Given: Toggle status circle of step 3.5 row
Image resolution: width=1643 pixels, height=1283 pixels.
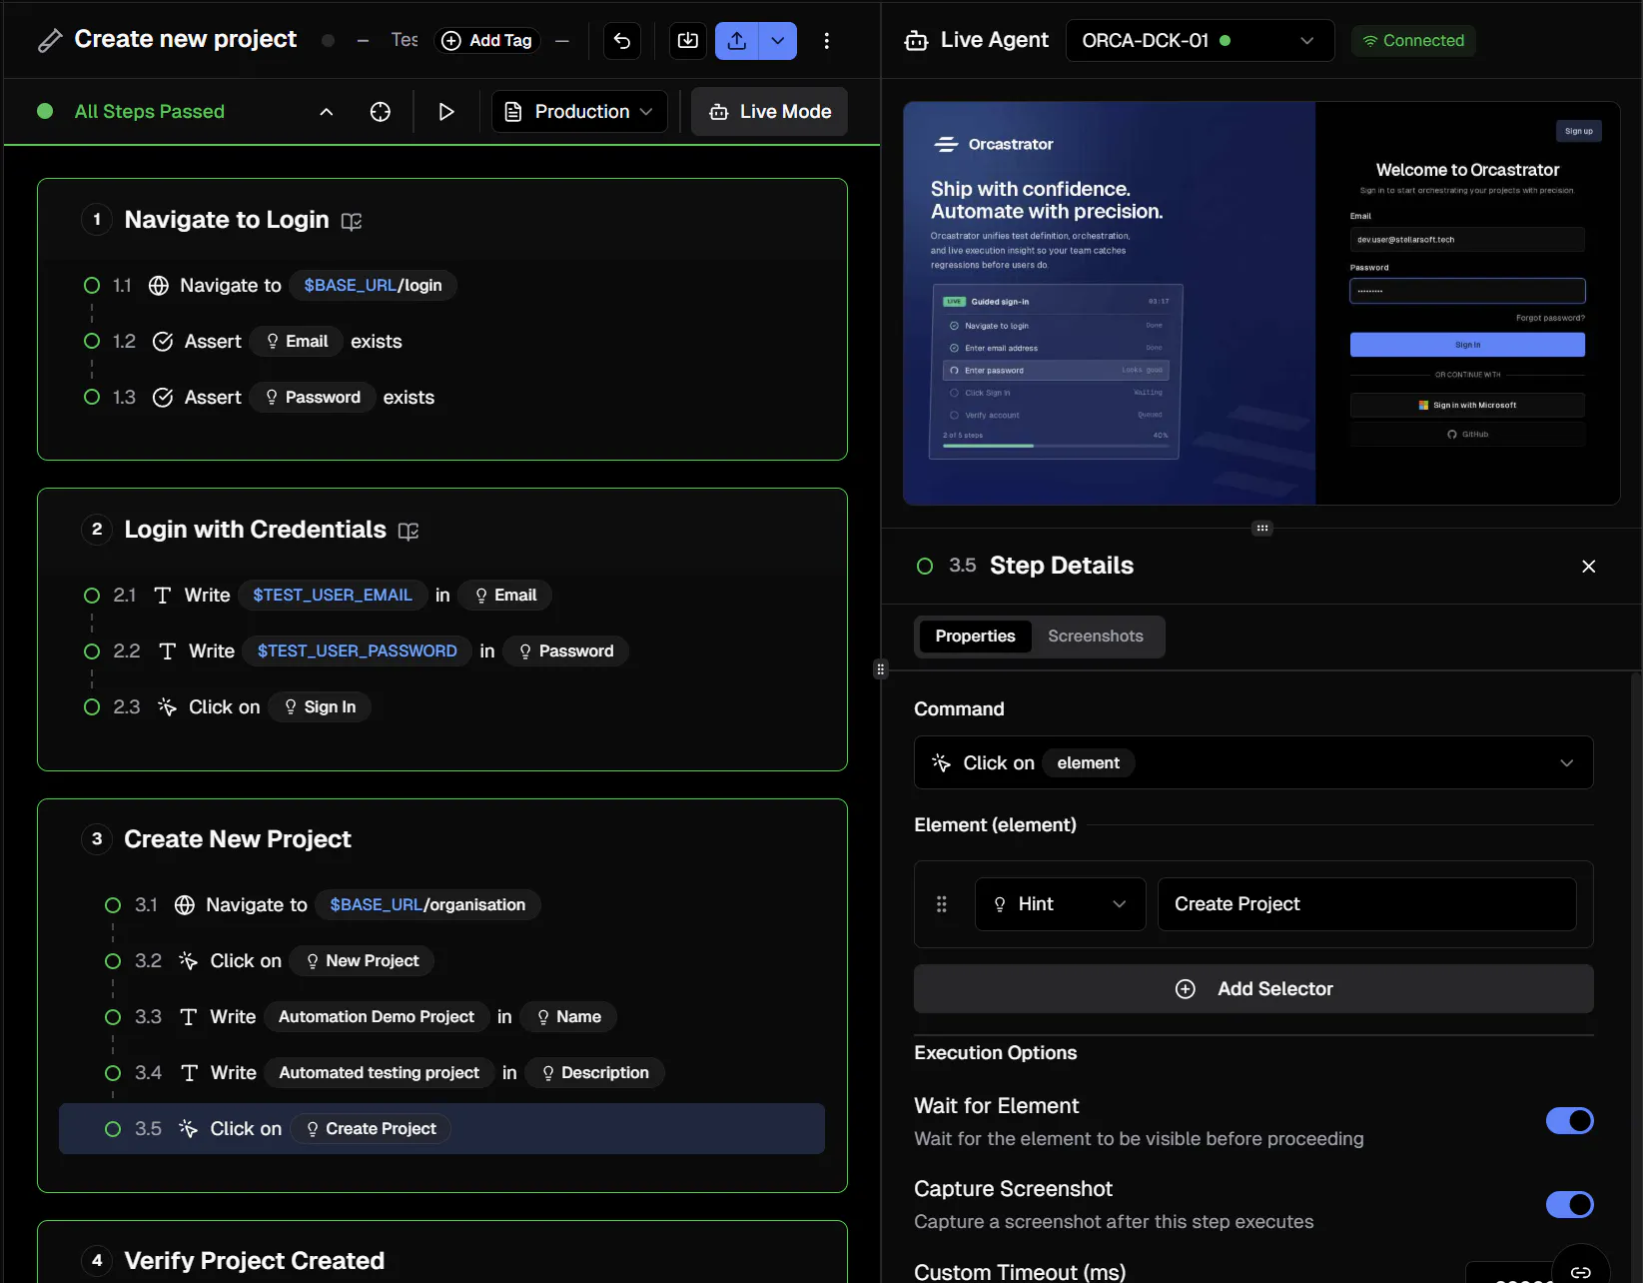Looking at the screenshot, I should [113, 1129].
